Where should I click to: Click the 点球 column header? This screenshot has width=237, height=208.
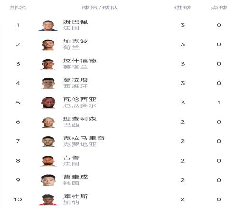219,8
